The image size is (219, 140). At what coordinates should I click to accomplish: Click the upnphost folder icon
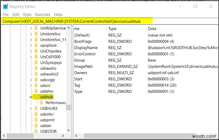coord(36,45)
